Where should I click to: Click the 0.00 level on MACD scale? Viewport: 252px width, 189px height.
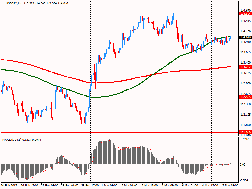(243, 164)
